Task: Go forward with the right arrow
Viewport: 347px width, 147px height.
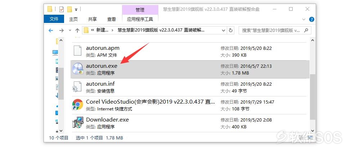Action: [x=62, y=30]
